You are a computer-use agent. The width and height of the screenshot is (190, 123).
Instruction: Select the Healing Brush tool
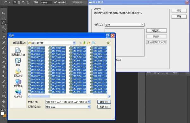click(x=3, y=42)
